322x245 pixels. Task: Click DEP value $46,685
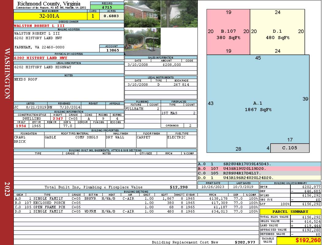point(312,191)
